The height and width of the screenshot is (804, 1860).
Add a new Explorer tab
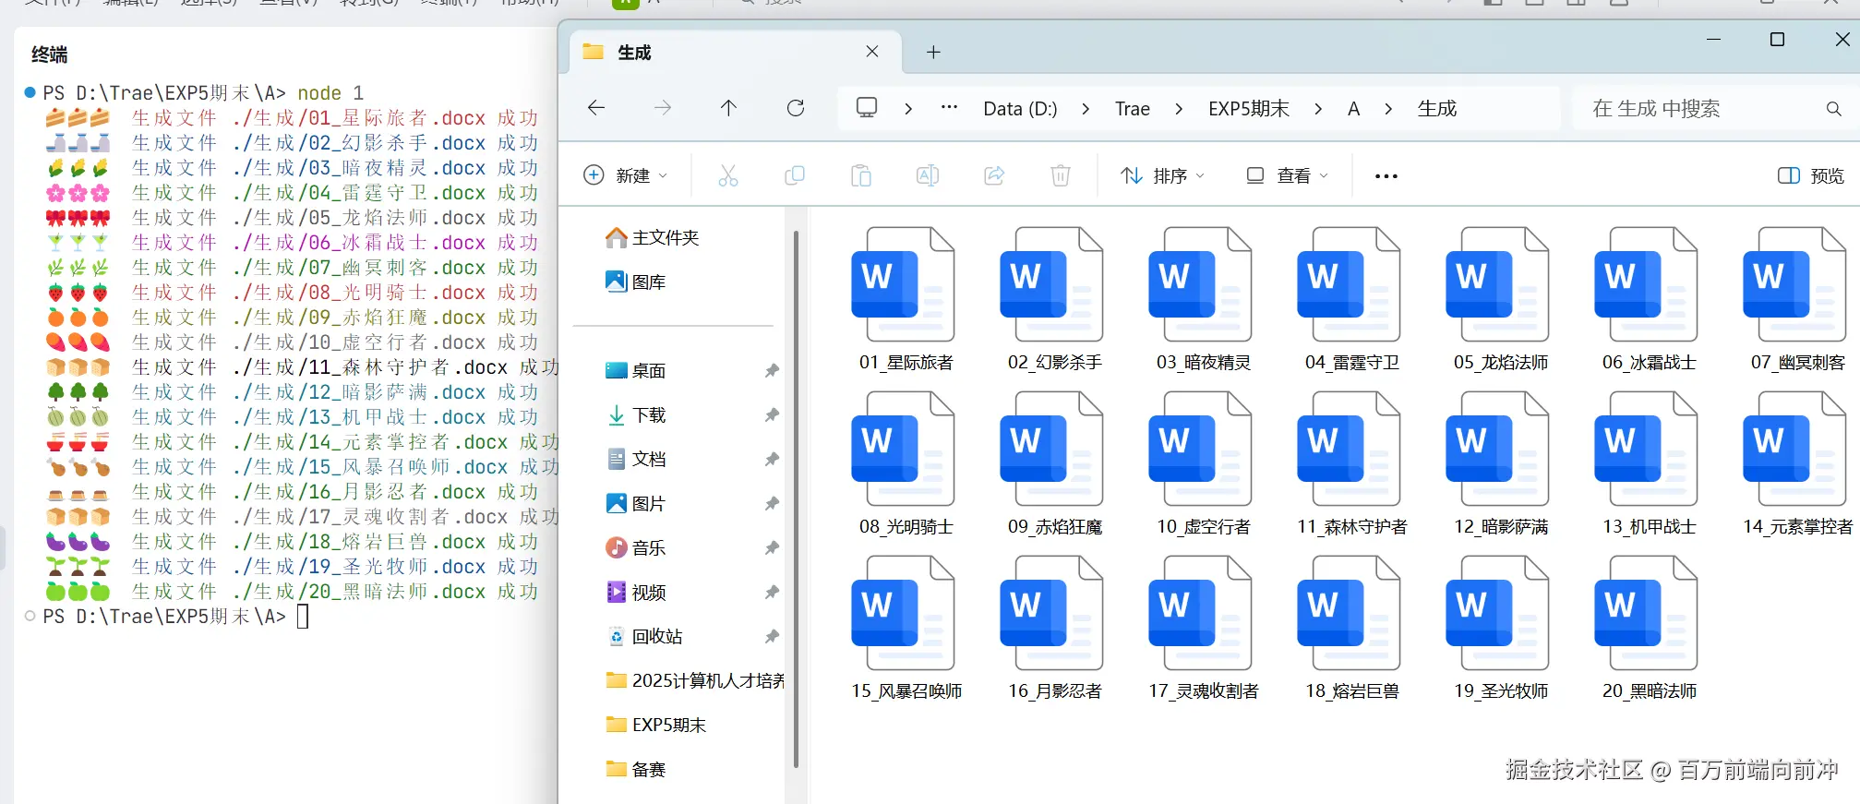pos(933,53)
